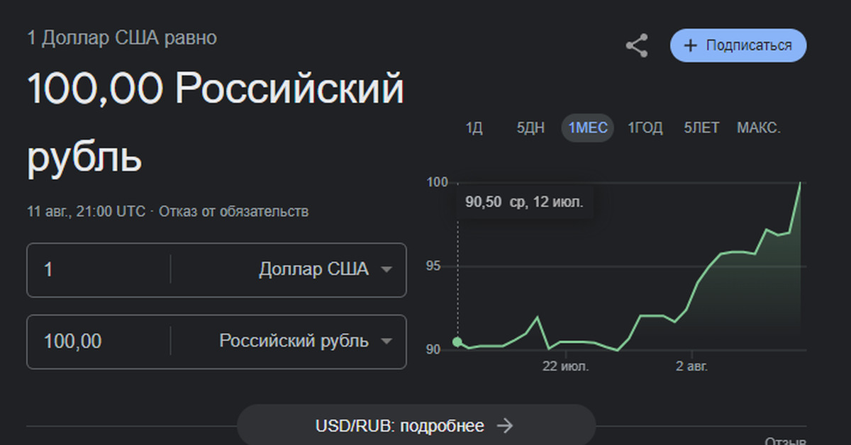This screenshot has width=851, height=445.
Task: Switch chart to 5ДН range
Action: point(530,128)
